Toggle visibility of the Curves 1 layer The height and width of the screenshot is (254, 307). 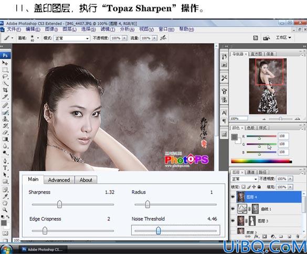pos(232,209)
